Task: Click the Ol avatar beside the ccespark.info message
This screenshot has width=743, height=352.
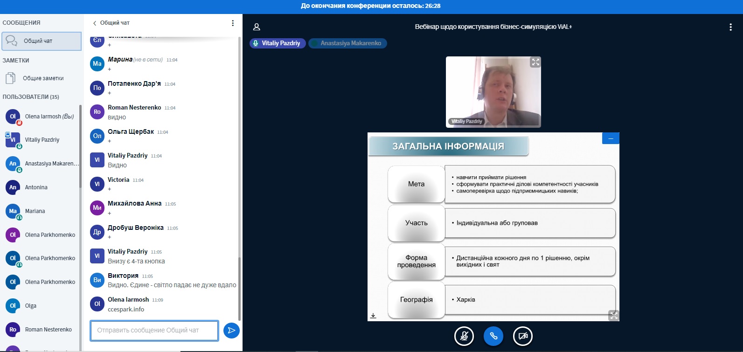Action: tap(97, 304)
